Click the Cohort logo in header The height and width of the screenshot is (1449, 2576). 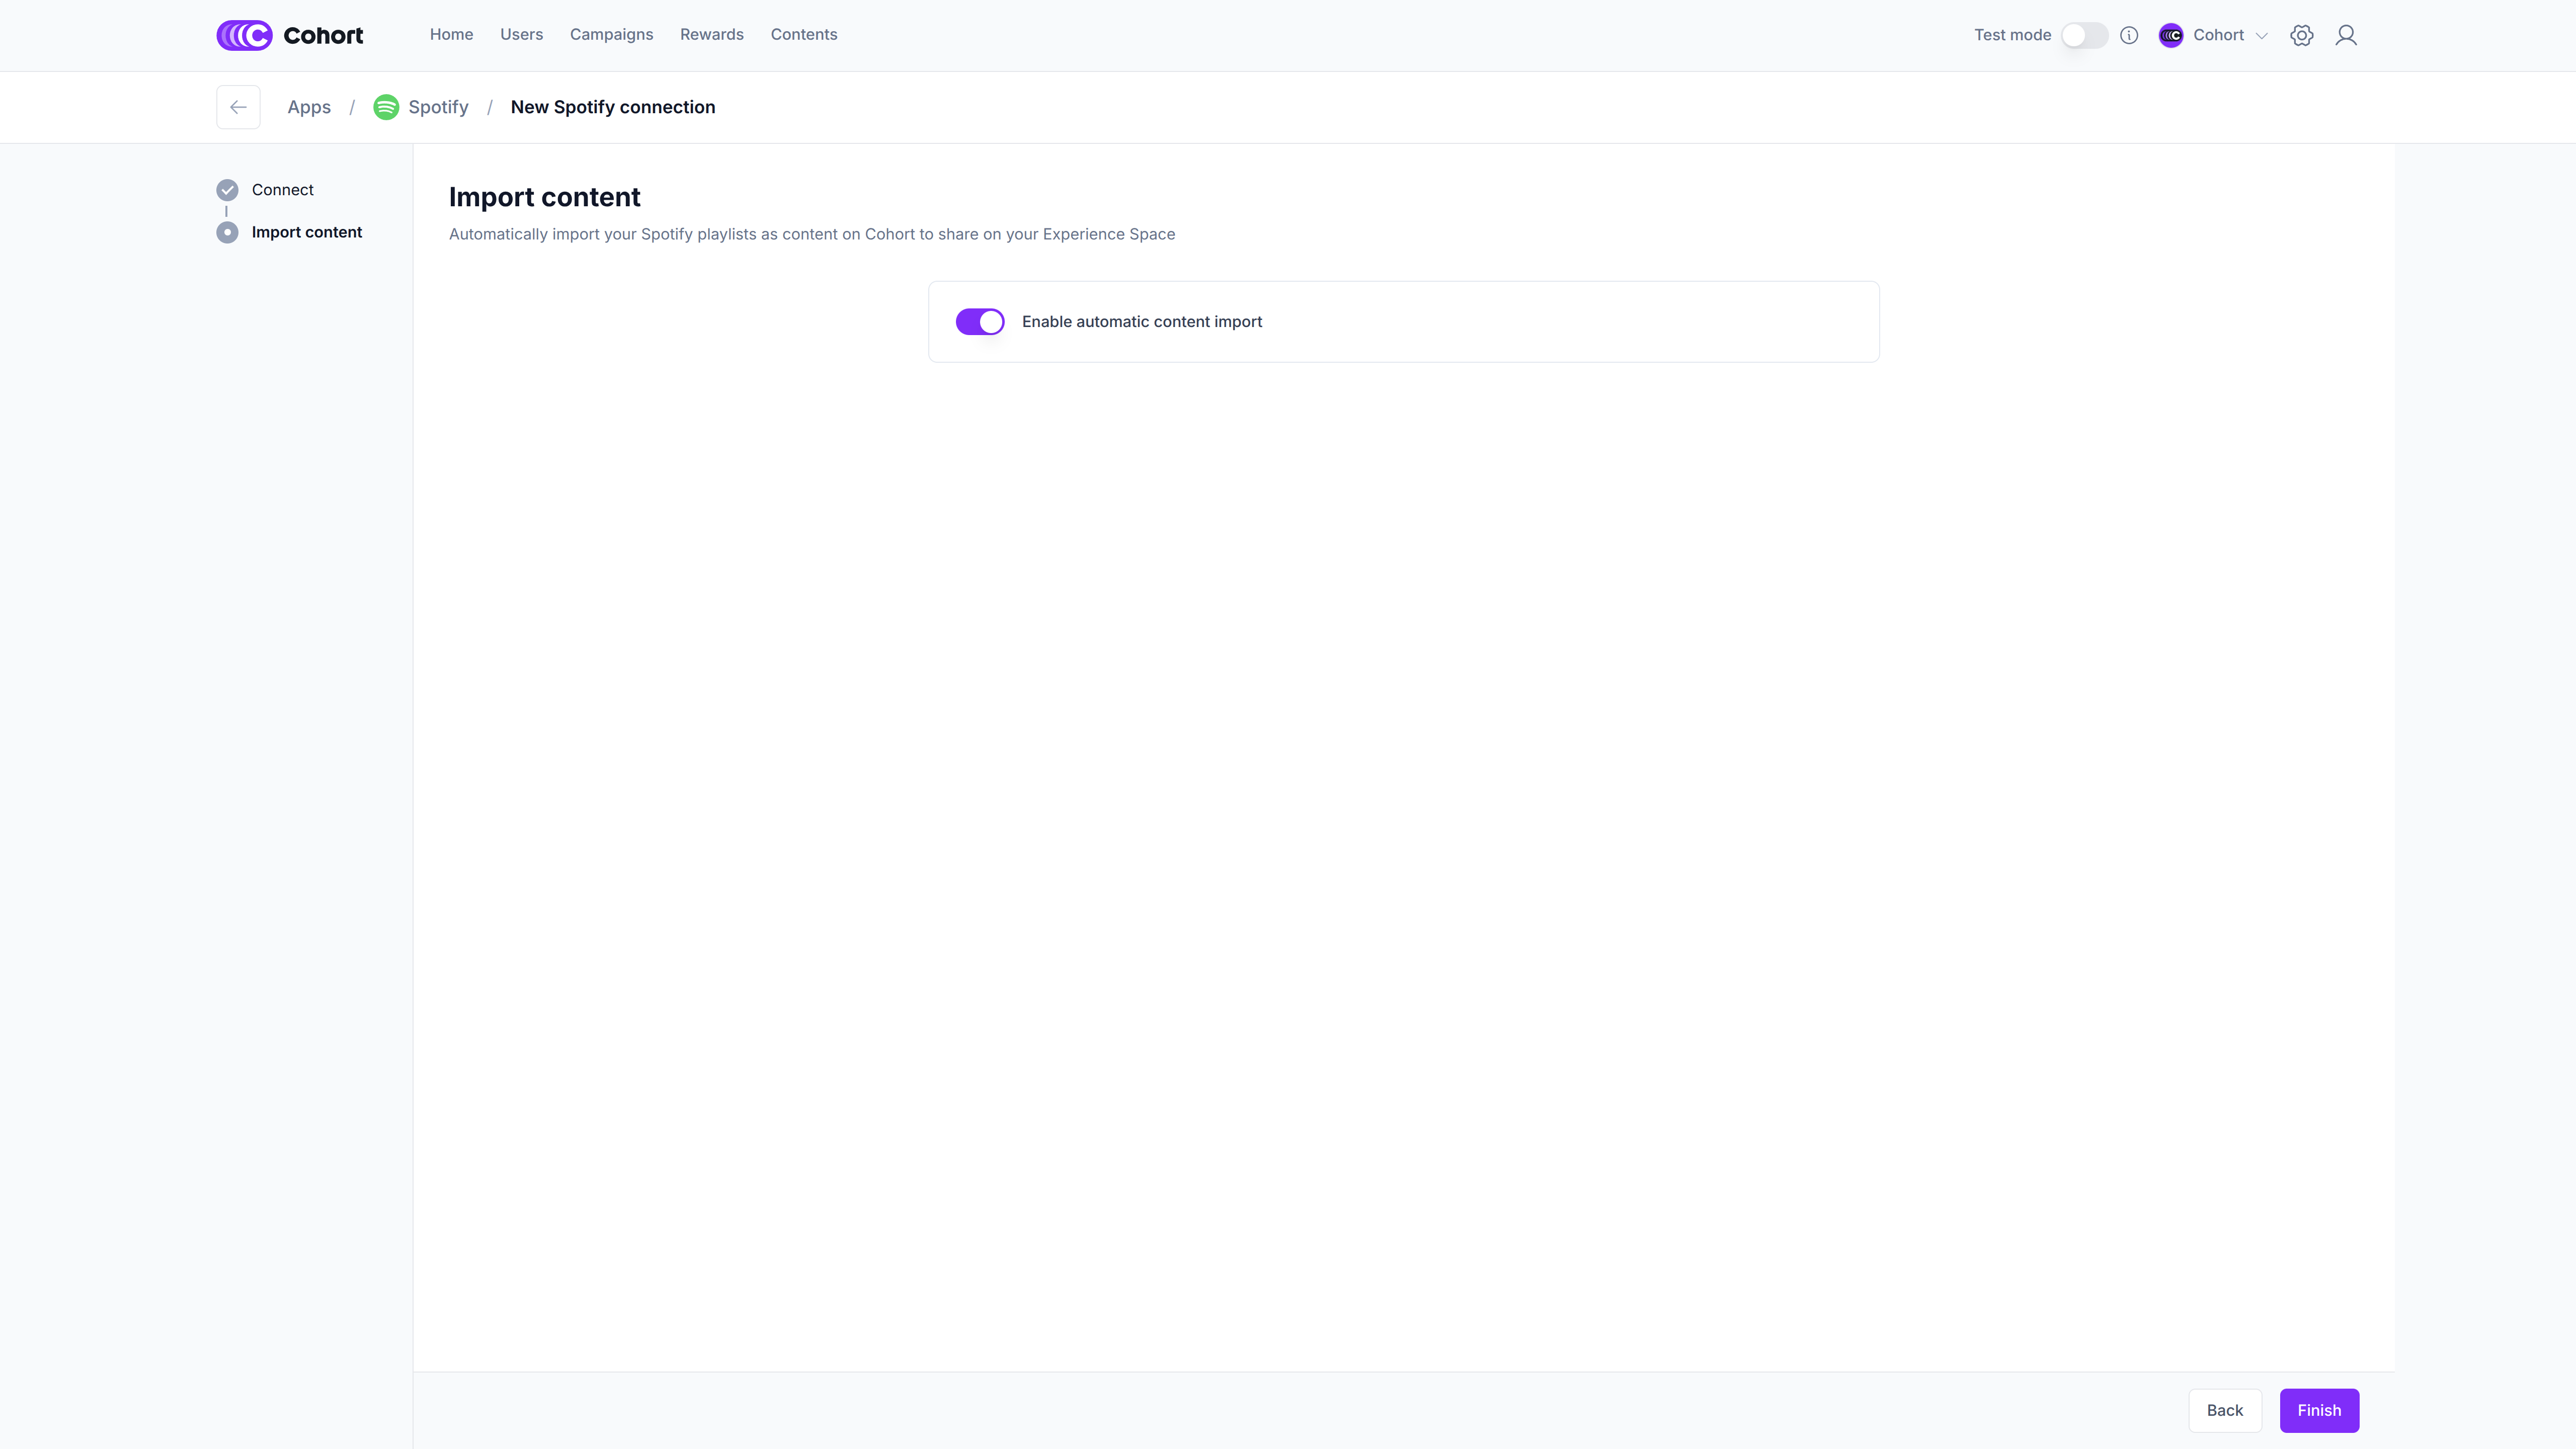(x=289, y=35)
